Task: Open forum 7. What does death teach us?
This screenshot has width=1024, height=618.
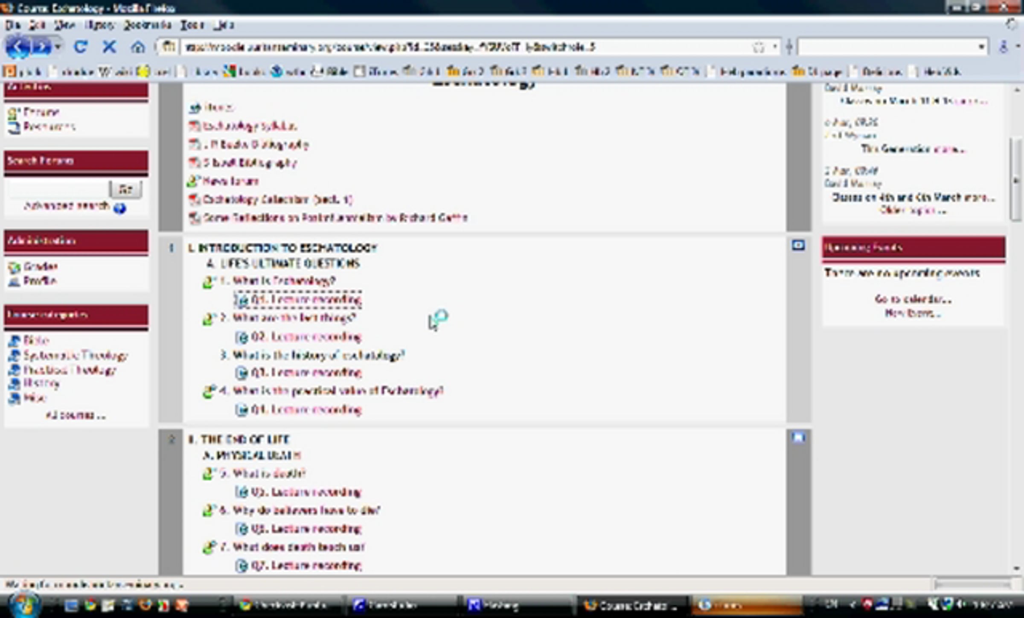Action: pyautogui.click(x=293, y=548)
